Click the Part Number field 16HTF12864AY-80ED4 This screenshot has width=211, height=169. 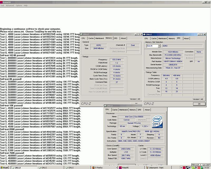[x=173, y=62]
